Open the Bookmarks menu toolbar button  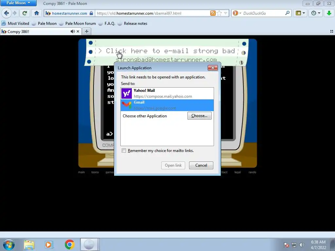coord(300,13)
